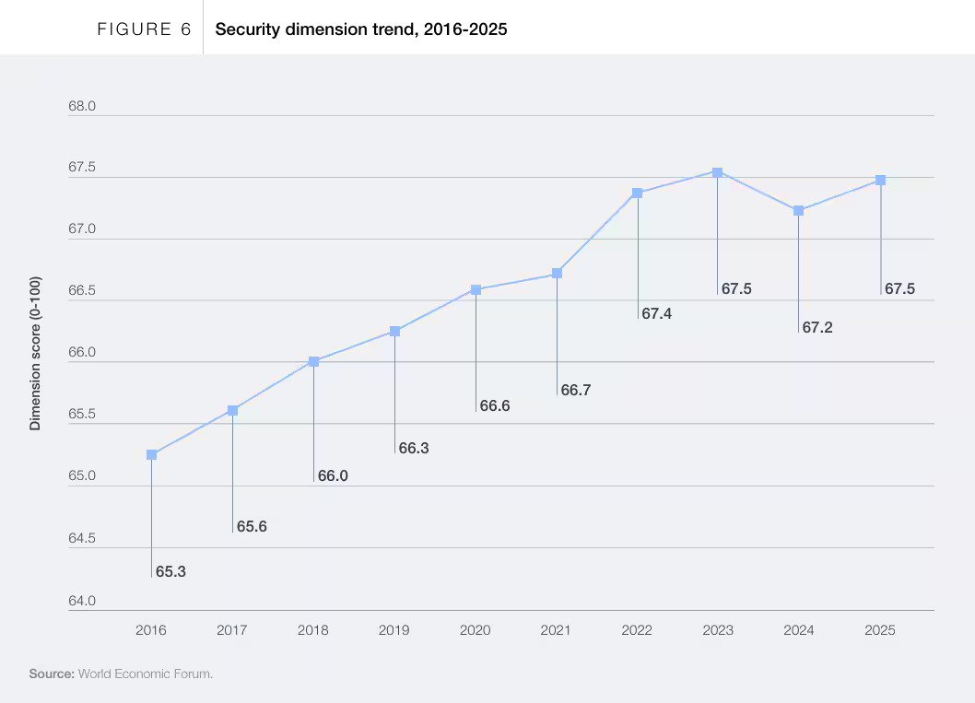Screen dimensions: 975x703
Task: Click the 65.3 data value label
Action: pos(170,571)
